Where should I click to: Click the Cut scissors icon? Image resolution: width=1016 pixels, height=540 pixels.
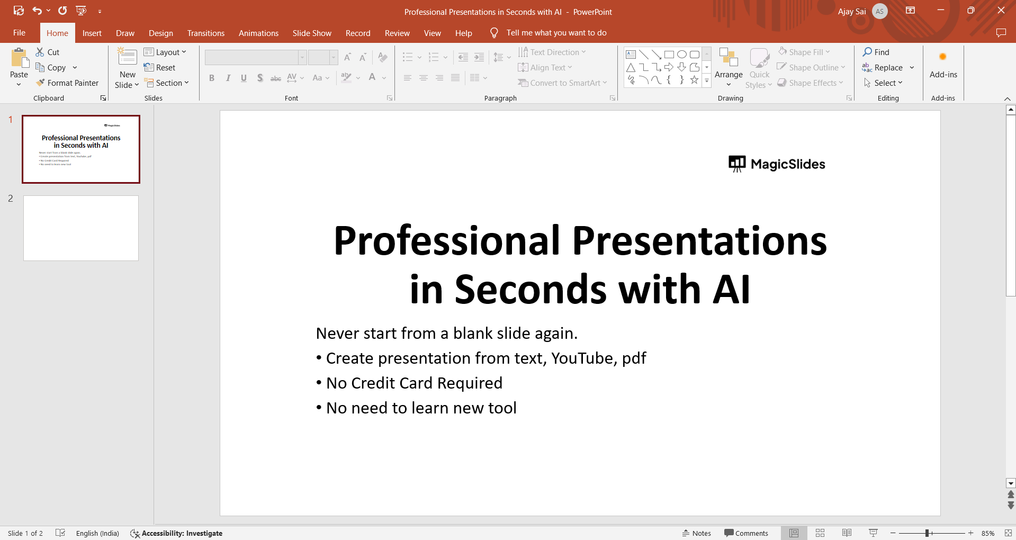pos(40,52)
